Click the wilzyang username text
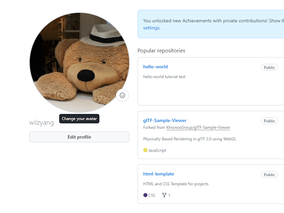Viewport: 284px width, 213px height. (x=42, y=123)
